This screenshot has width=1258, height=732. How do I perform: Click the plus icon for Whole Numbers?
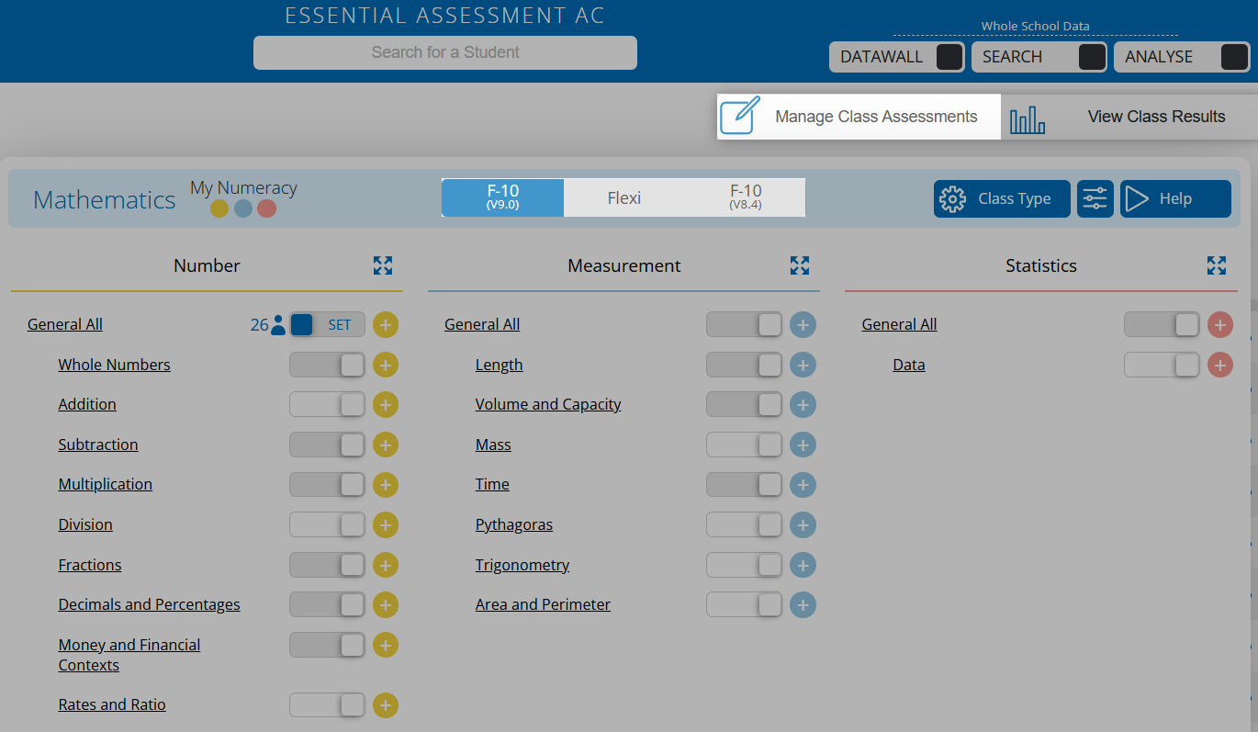click(386, 365)
